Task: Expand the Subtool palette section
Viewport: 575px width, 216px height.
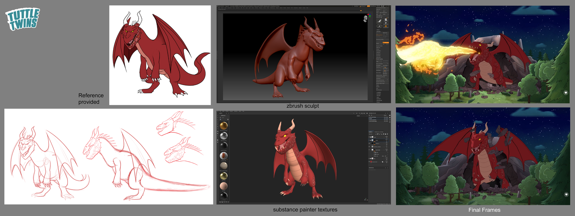Action: point(378,30)
